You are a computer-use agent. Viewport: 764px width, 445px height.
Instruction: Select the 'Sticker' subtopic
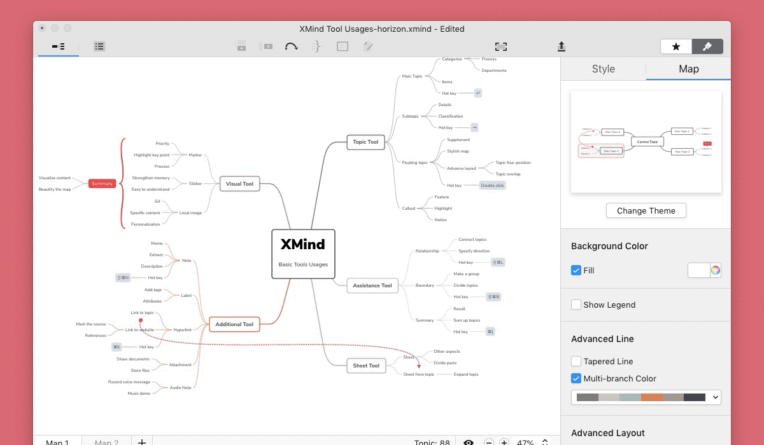195,184
